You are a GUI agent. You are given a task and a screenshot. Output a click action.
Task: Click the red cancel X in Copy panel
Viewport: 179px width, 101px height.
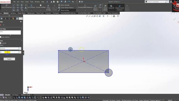1,25
